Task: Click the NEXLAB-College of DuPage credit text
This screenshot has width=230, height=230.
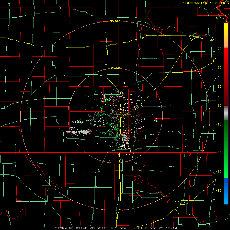Action: coord(206,3)
